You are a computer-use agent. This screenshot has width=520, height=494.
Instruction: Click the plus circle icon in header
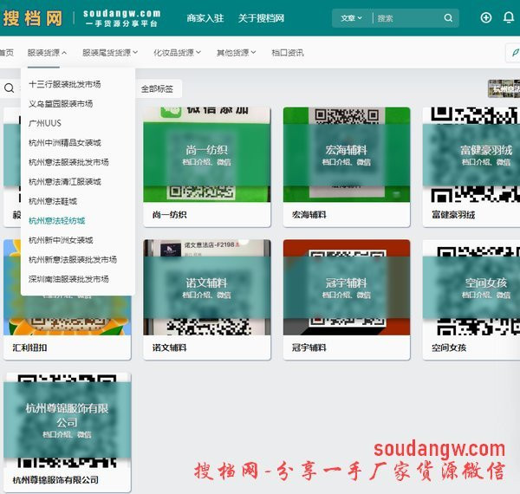(x=485, y=18)
